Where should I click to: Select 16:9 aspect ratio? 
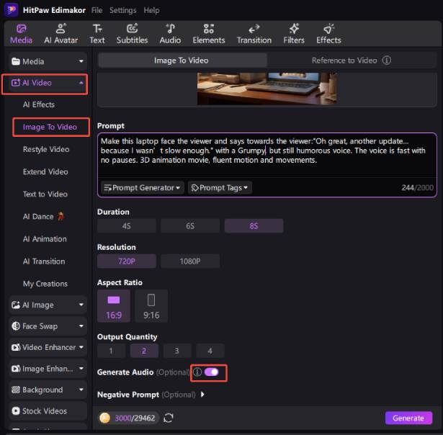[114, 306]
